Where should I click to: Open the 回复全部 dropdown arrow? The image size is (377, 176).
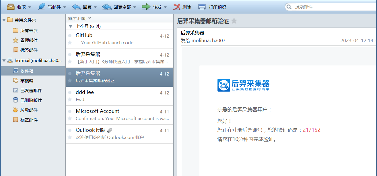[135, 7]
